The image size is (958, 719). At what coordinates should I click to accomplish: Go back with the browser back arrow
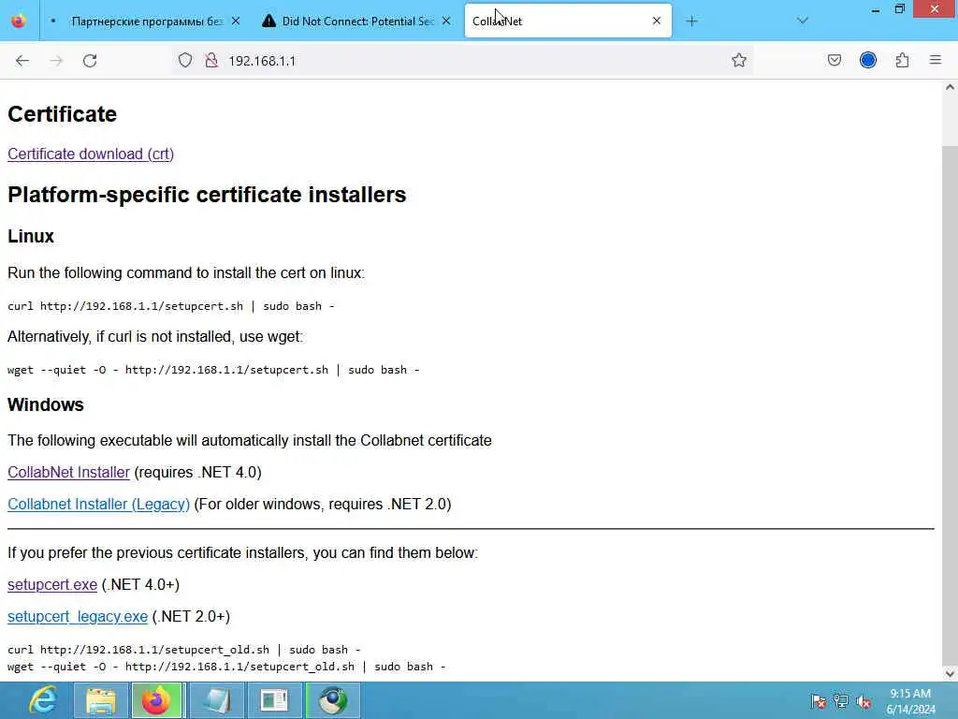pyautogui.click(x=22, y=61)
